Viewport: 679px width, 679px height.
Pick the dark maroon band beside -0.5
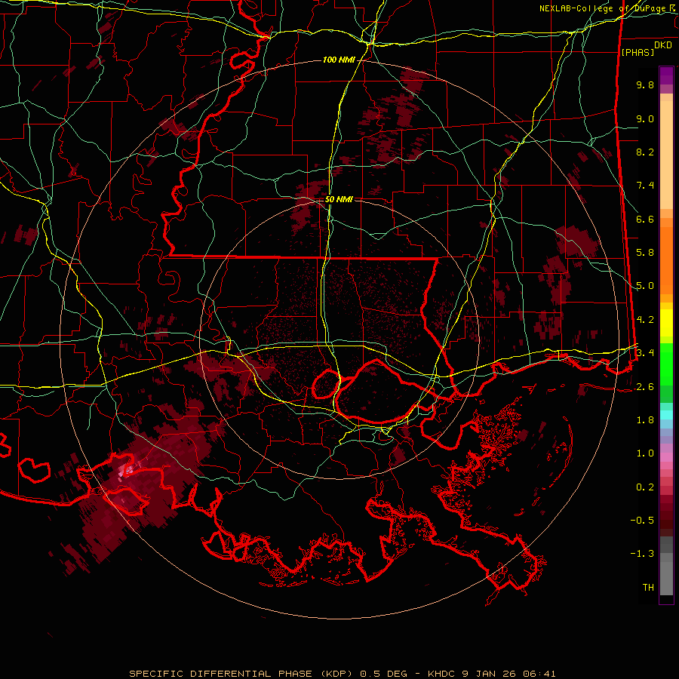(x=666, y=520)
